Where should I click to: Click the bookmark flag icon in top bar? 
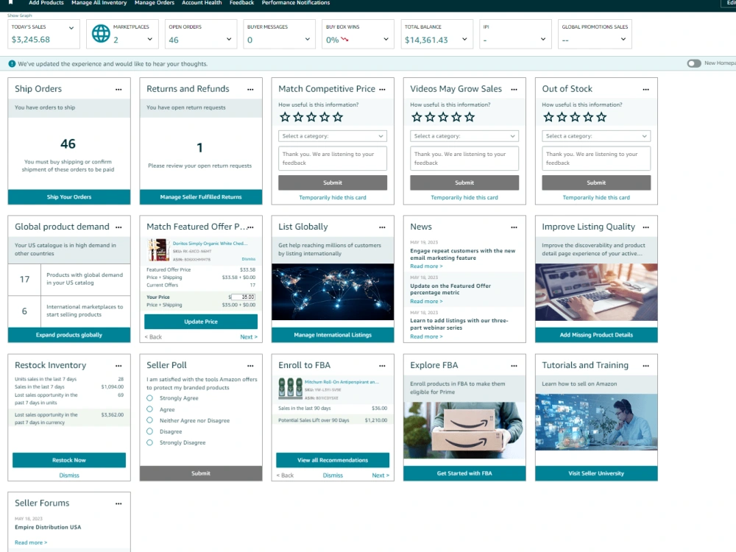point(11,2)
